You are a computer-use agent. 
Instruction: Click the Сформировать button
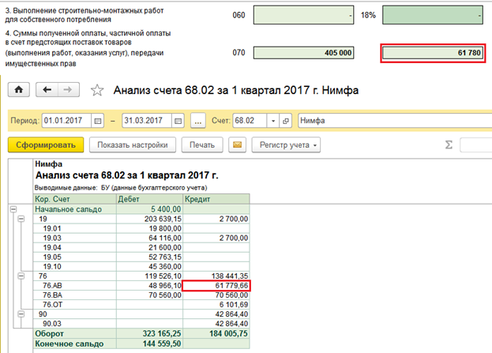coord(46,145)
